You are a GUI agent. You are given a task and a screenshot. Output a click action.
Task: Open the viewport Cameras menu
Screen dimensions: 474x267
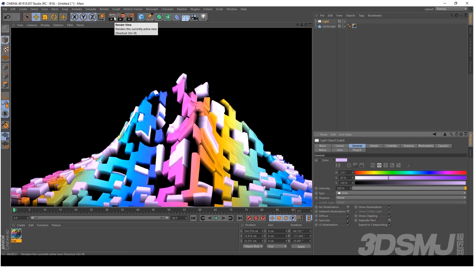click(x=32, y=25)
